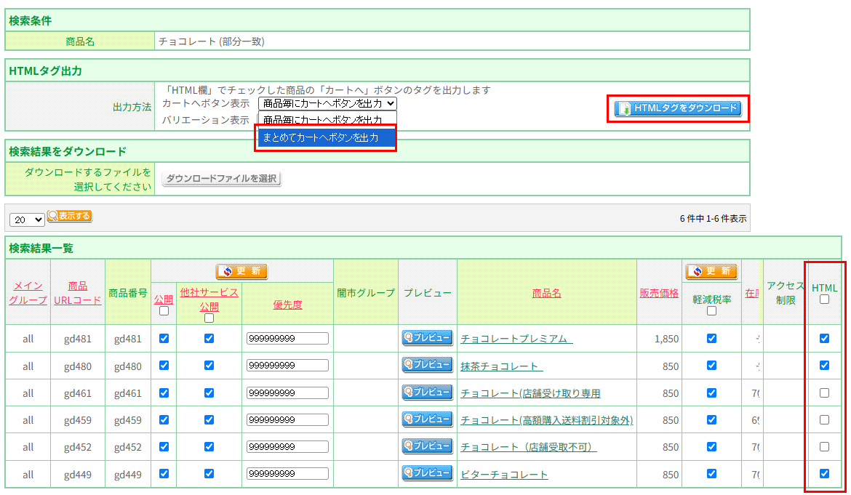
Task: Uncheck 公開 checkbox for gd480 row
Action: point(163,365)
